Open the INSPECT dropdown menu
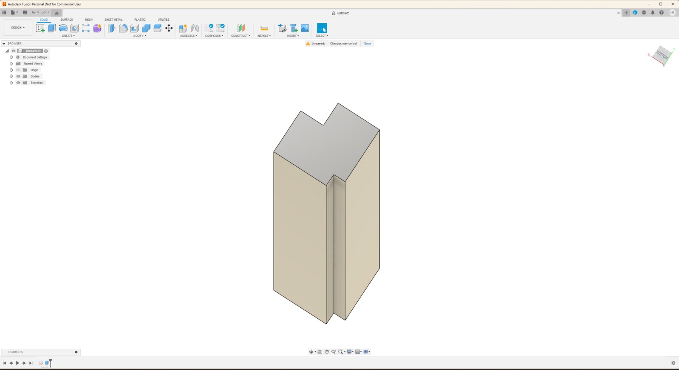This screenshot has width=679, height=370. point(264,36)
